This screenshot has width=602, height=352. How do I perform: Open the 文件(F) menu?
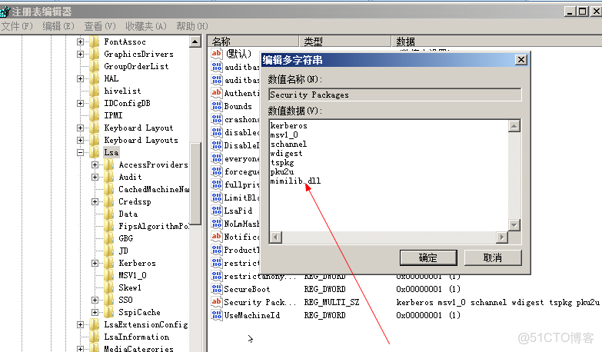[x=17, y=26]
